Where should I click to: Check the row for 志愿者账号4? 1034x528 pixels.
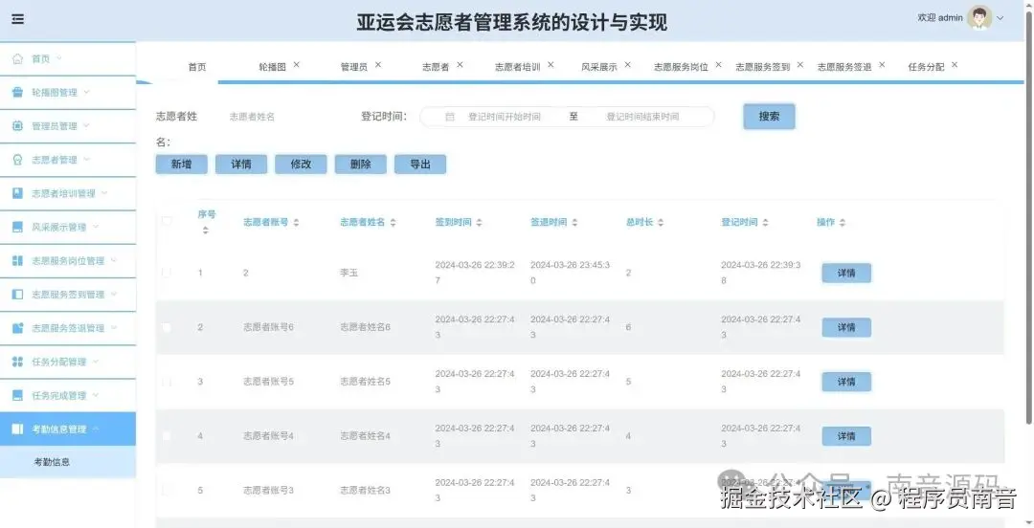tap(167, 436)
